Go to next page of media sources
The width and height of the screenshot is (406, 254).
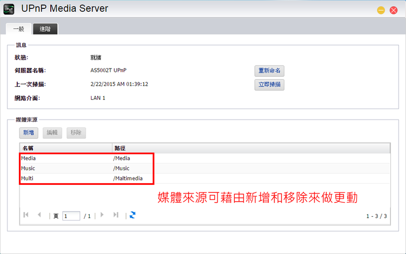point(102,215)
